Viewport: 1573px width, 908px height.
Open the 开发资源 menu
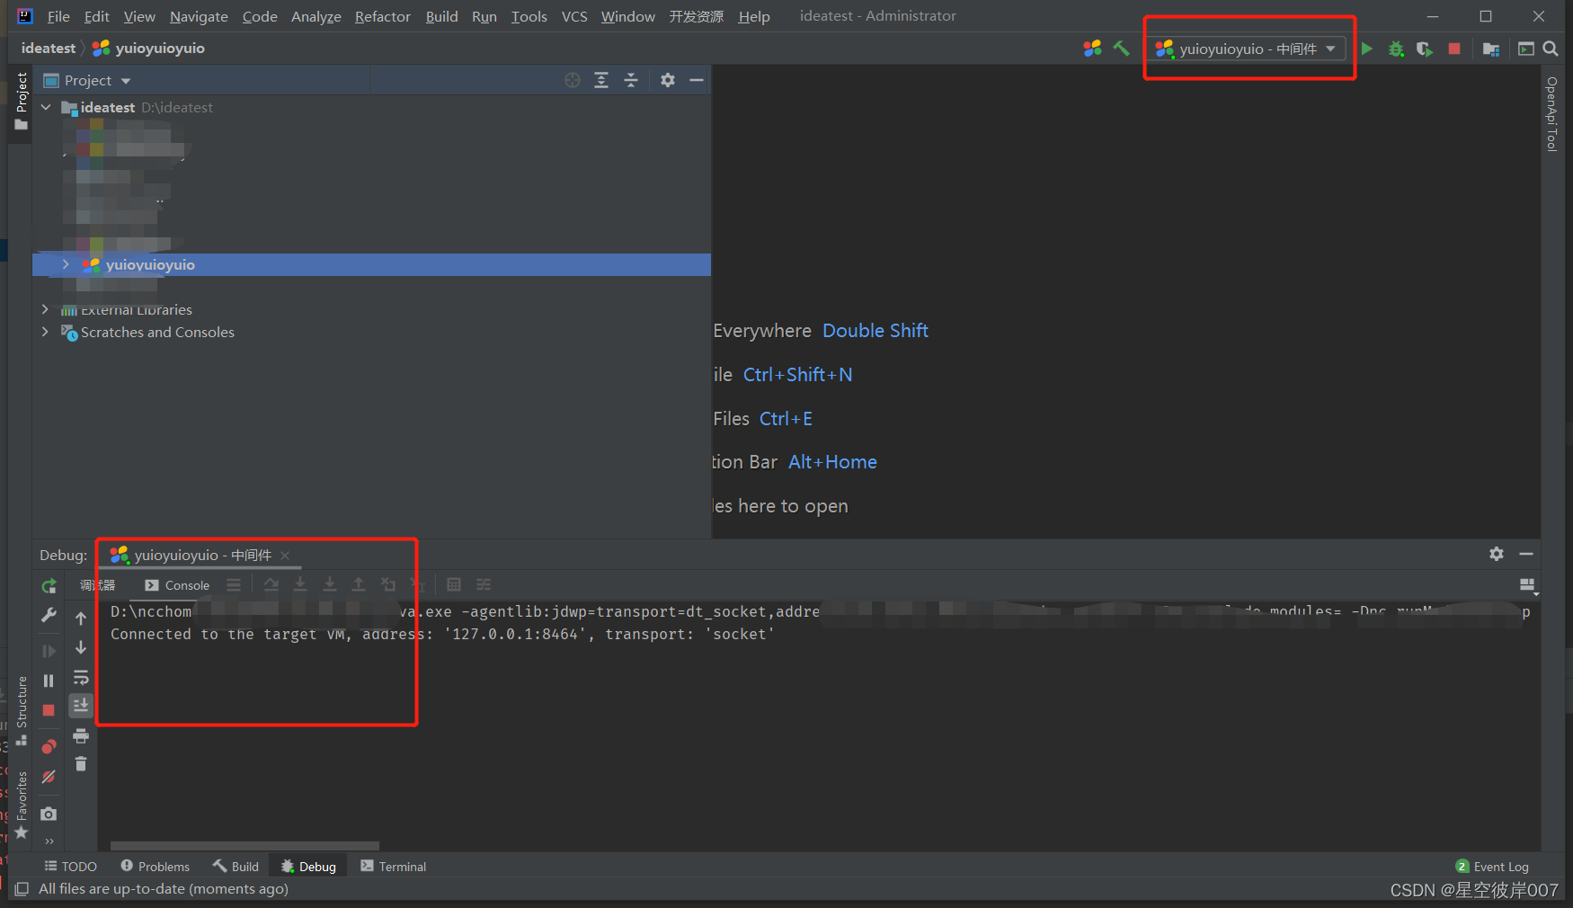pyautogui.click(x=696, y=16)
